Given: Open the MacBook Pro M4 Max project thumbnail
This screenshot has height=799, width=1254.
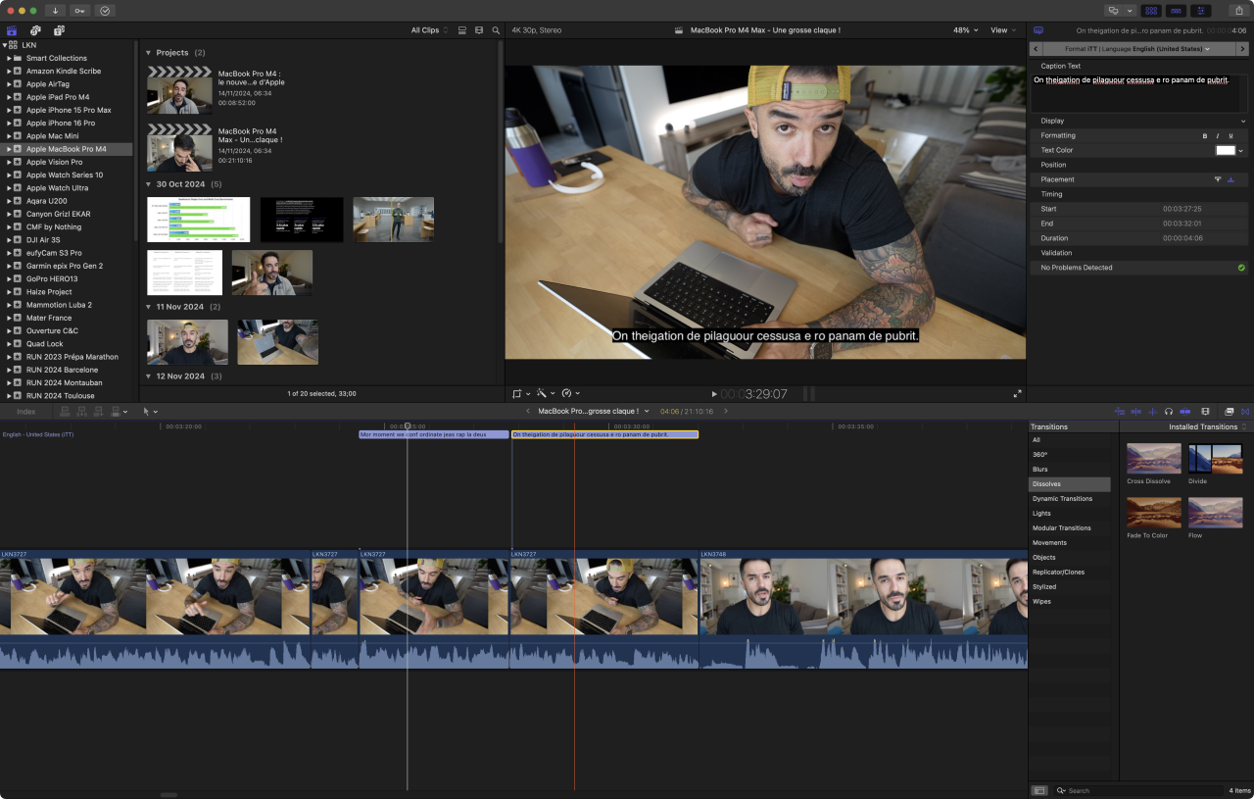Looking at the screenshot, I should (179, 148).
